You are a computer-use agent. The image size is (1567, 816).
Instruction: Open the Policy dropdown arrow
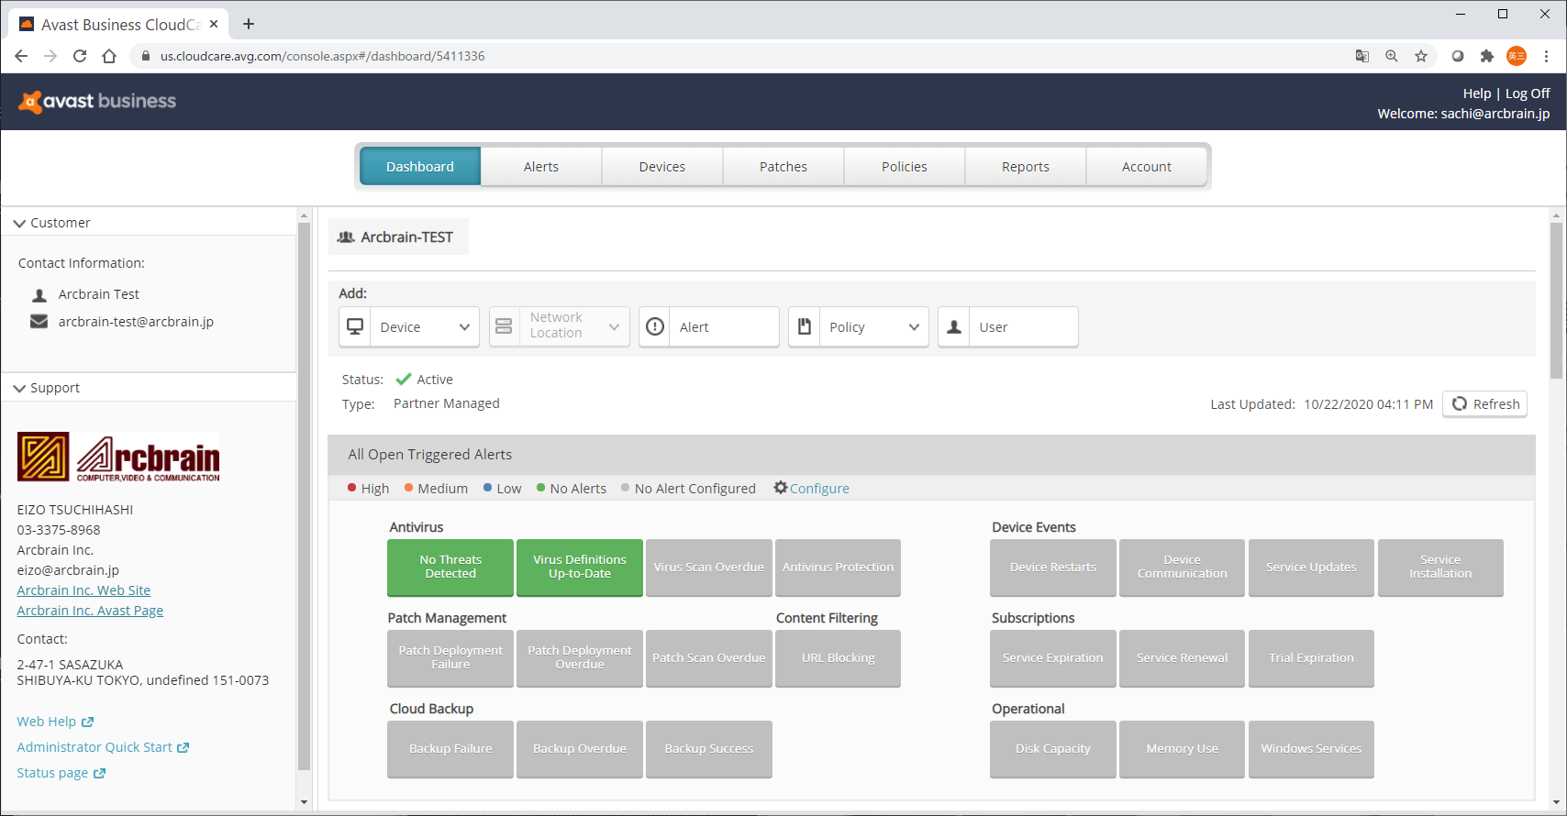(914, 327)
